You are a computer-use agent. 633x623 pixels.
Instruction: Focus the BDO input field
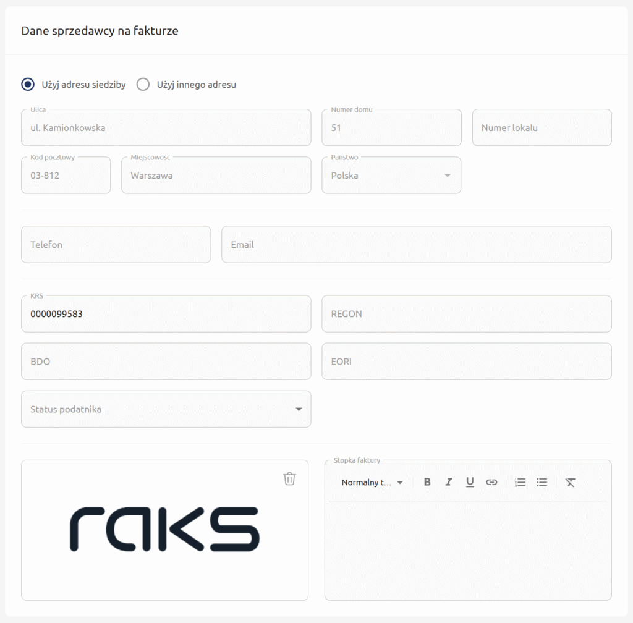(166, 362)
